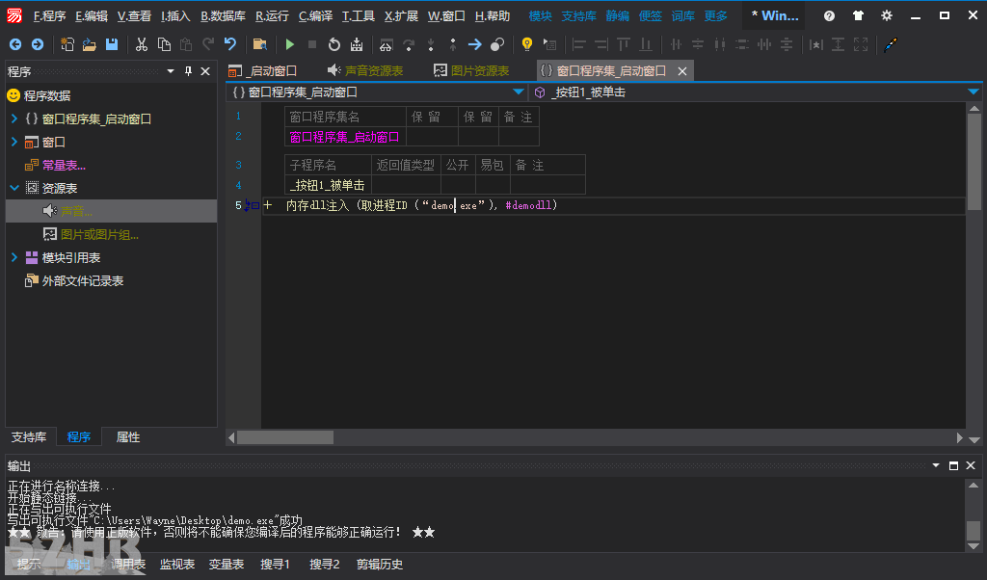987x580 pixels.
Task: Open the H.帮助 menu
Action: (x=493, y=16)
